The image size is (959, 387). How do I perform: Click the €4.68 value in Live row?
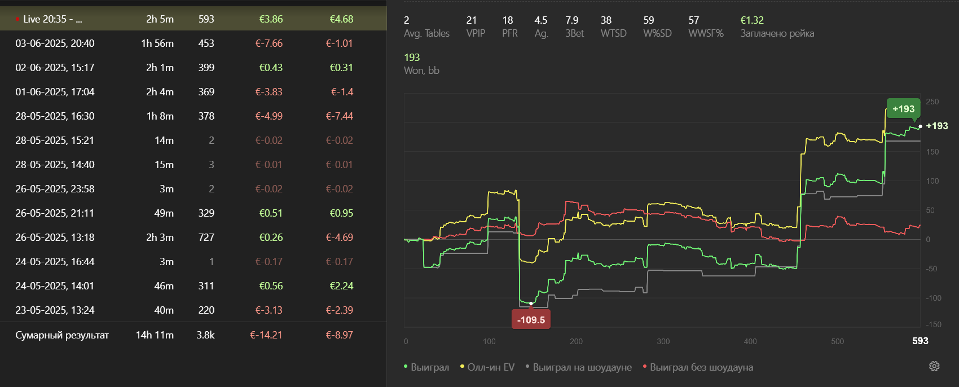pos(341,19)
